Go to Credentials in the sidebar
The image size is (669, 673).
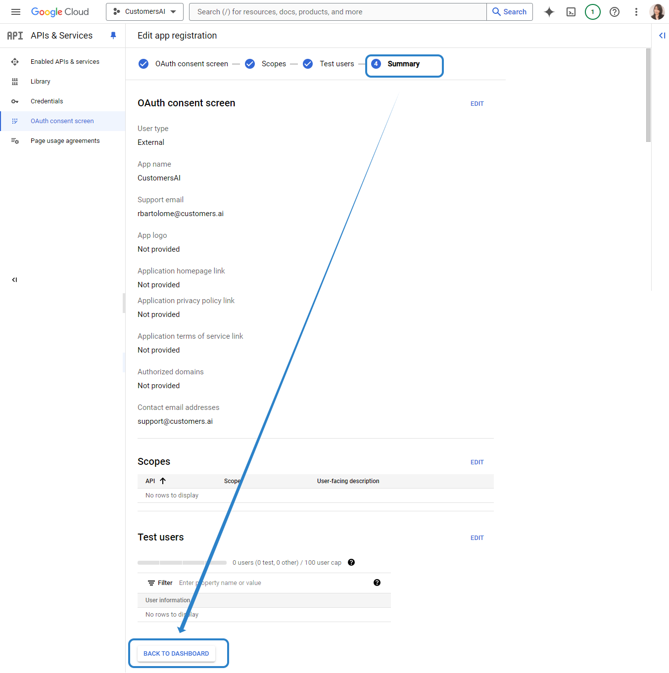47,101
